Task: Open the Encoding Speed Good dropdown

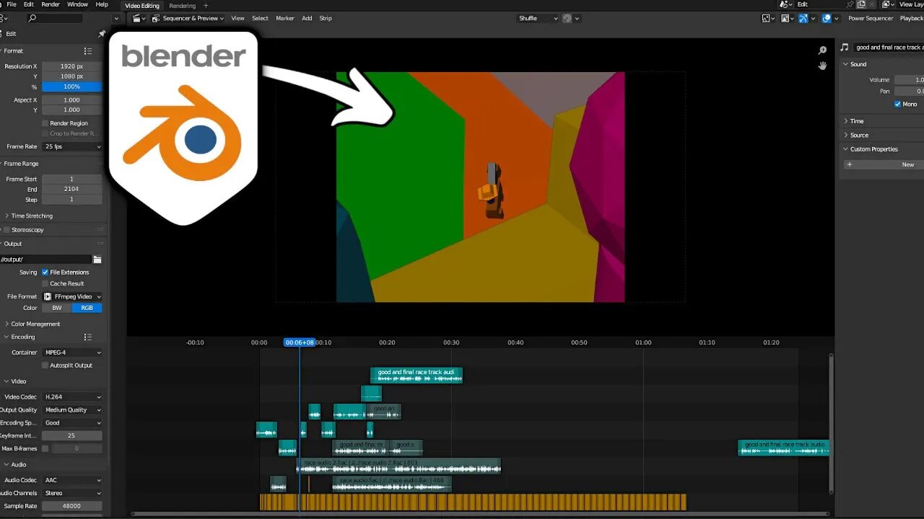Action: (x=72, y=423)
